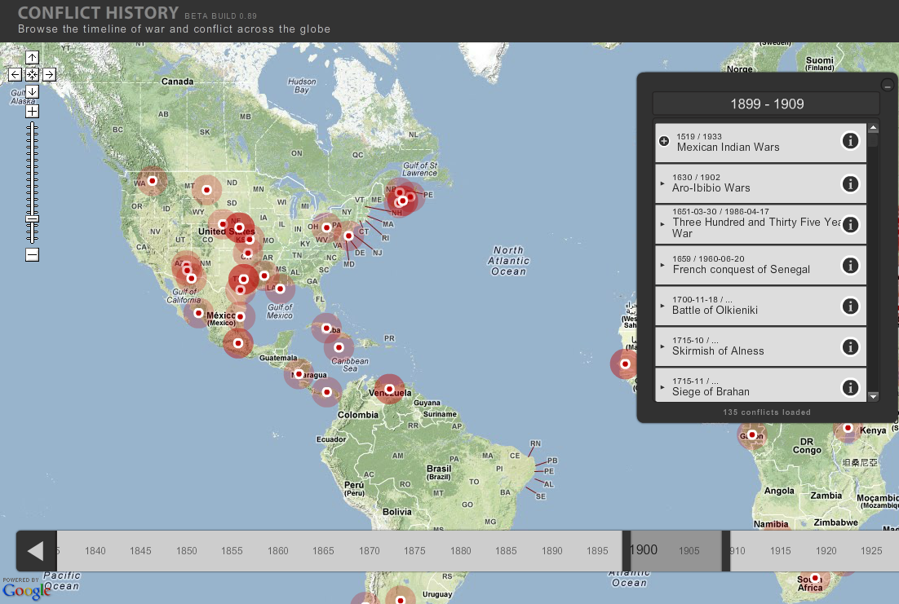Collapse the conflicts panel with minus icon
Screen dimensions: 899x604
click(887, 86)
